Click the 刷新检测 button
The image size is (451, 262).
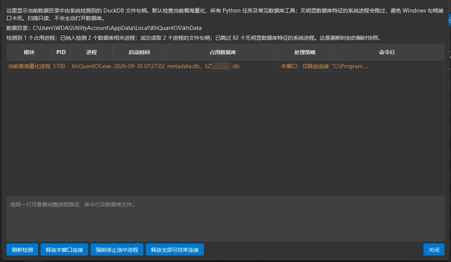coord(22,250)
